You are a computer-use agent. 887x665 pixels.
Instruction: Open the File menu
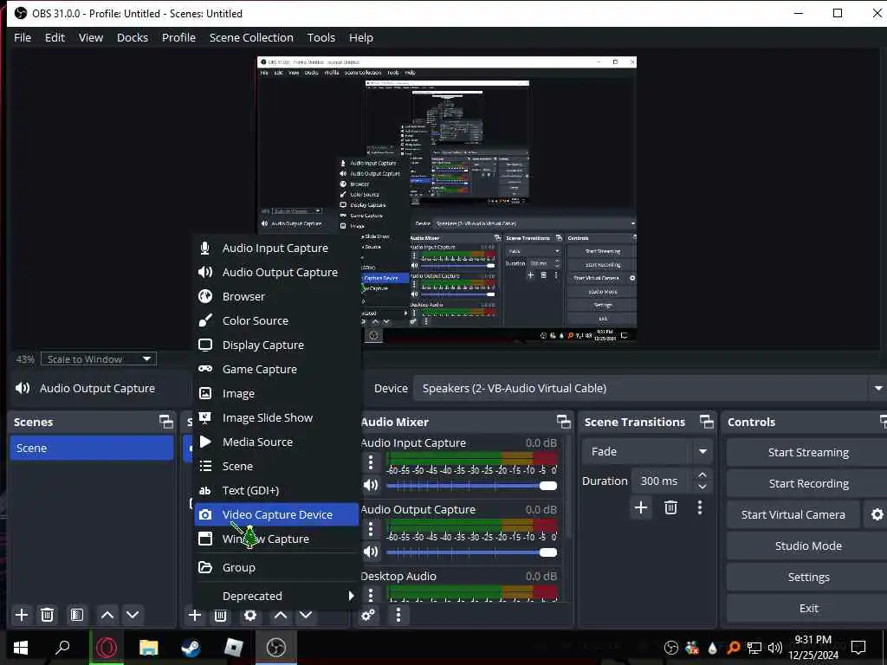point(23,37)
